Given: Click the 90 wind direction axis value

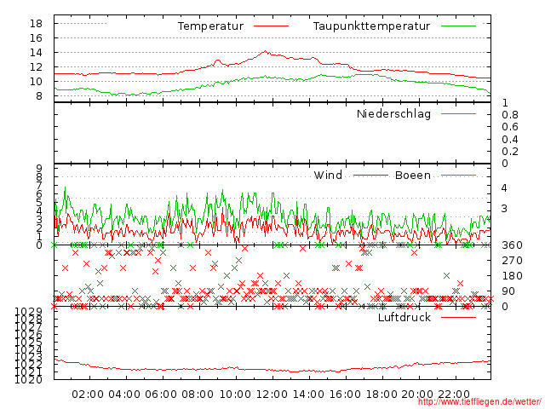Looking at the screenshot, I should tap(508, 291).
